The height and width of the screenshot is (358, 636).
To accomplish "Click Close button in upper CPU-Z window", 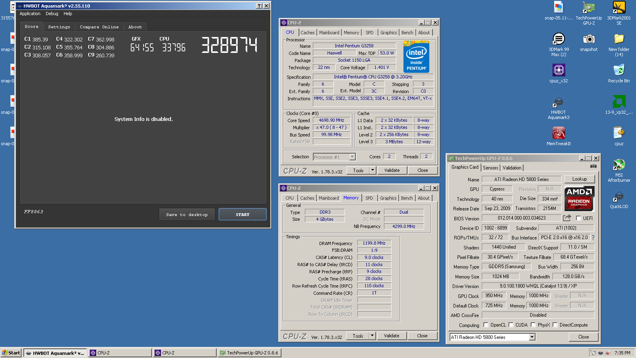I will coord(423,170).
